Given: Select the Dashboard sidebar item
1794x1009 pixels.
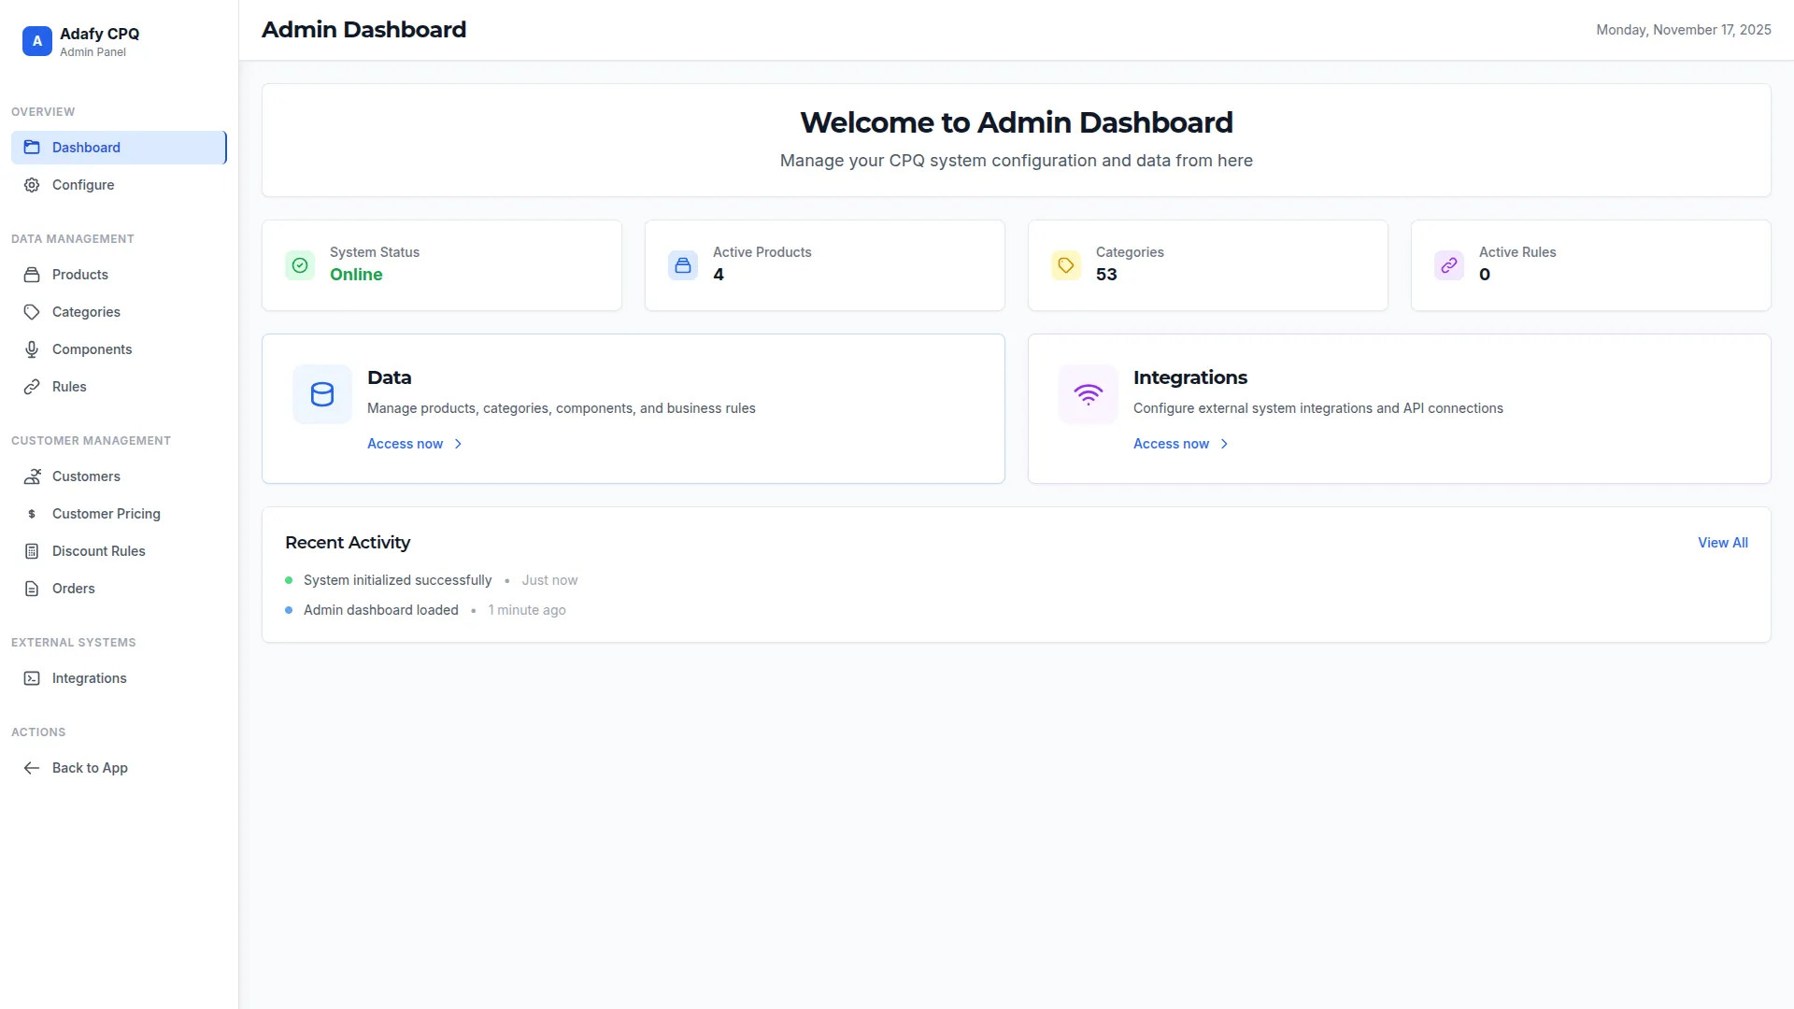Looking at the screenshot, I should [86, 148].
